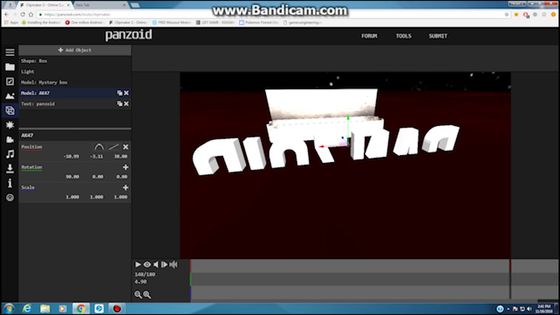
Task: Click the top timeline track
Action: click(374, 266)
